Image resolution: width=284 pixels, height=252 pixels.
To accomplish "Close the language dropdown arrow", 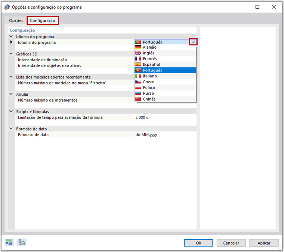I will click(x=193, y=42).
